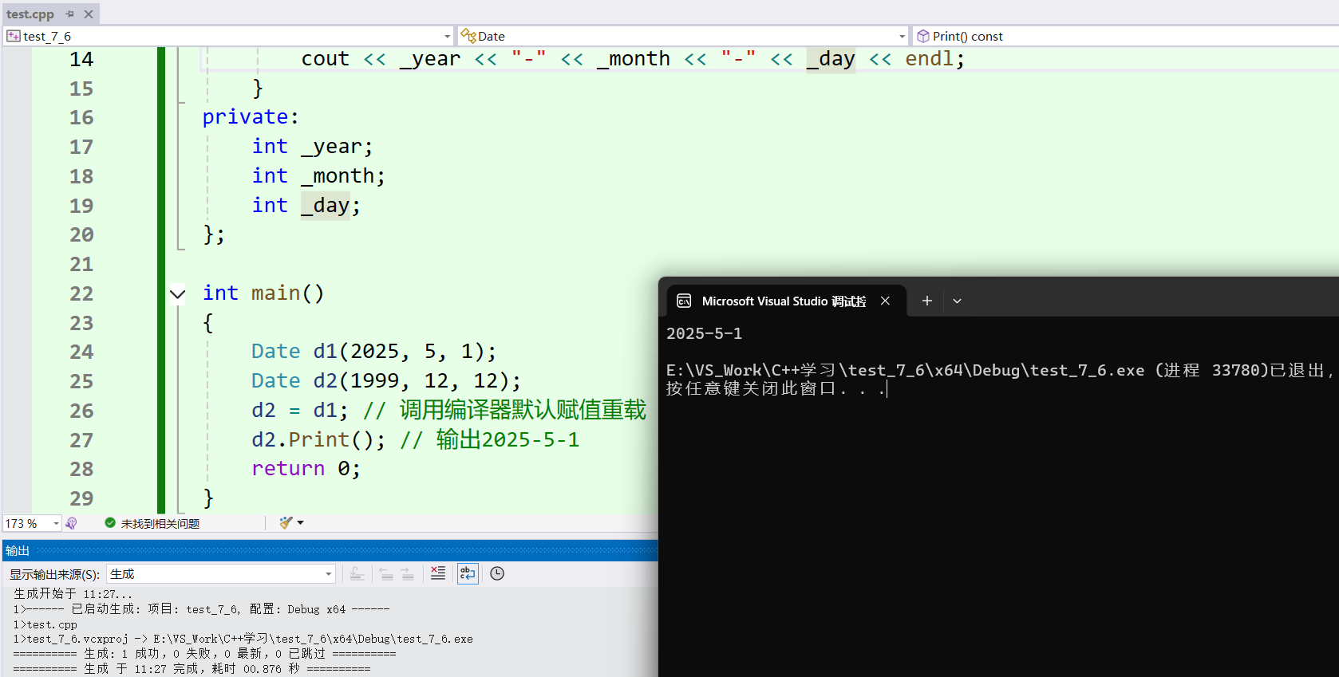Viewport: 1339px width, 677px height.
Task: Click 'return 0;' on line 28
Action: [x=306, y=469]
